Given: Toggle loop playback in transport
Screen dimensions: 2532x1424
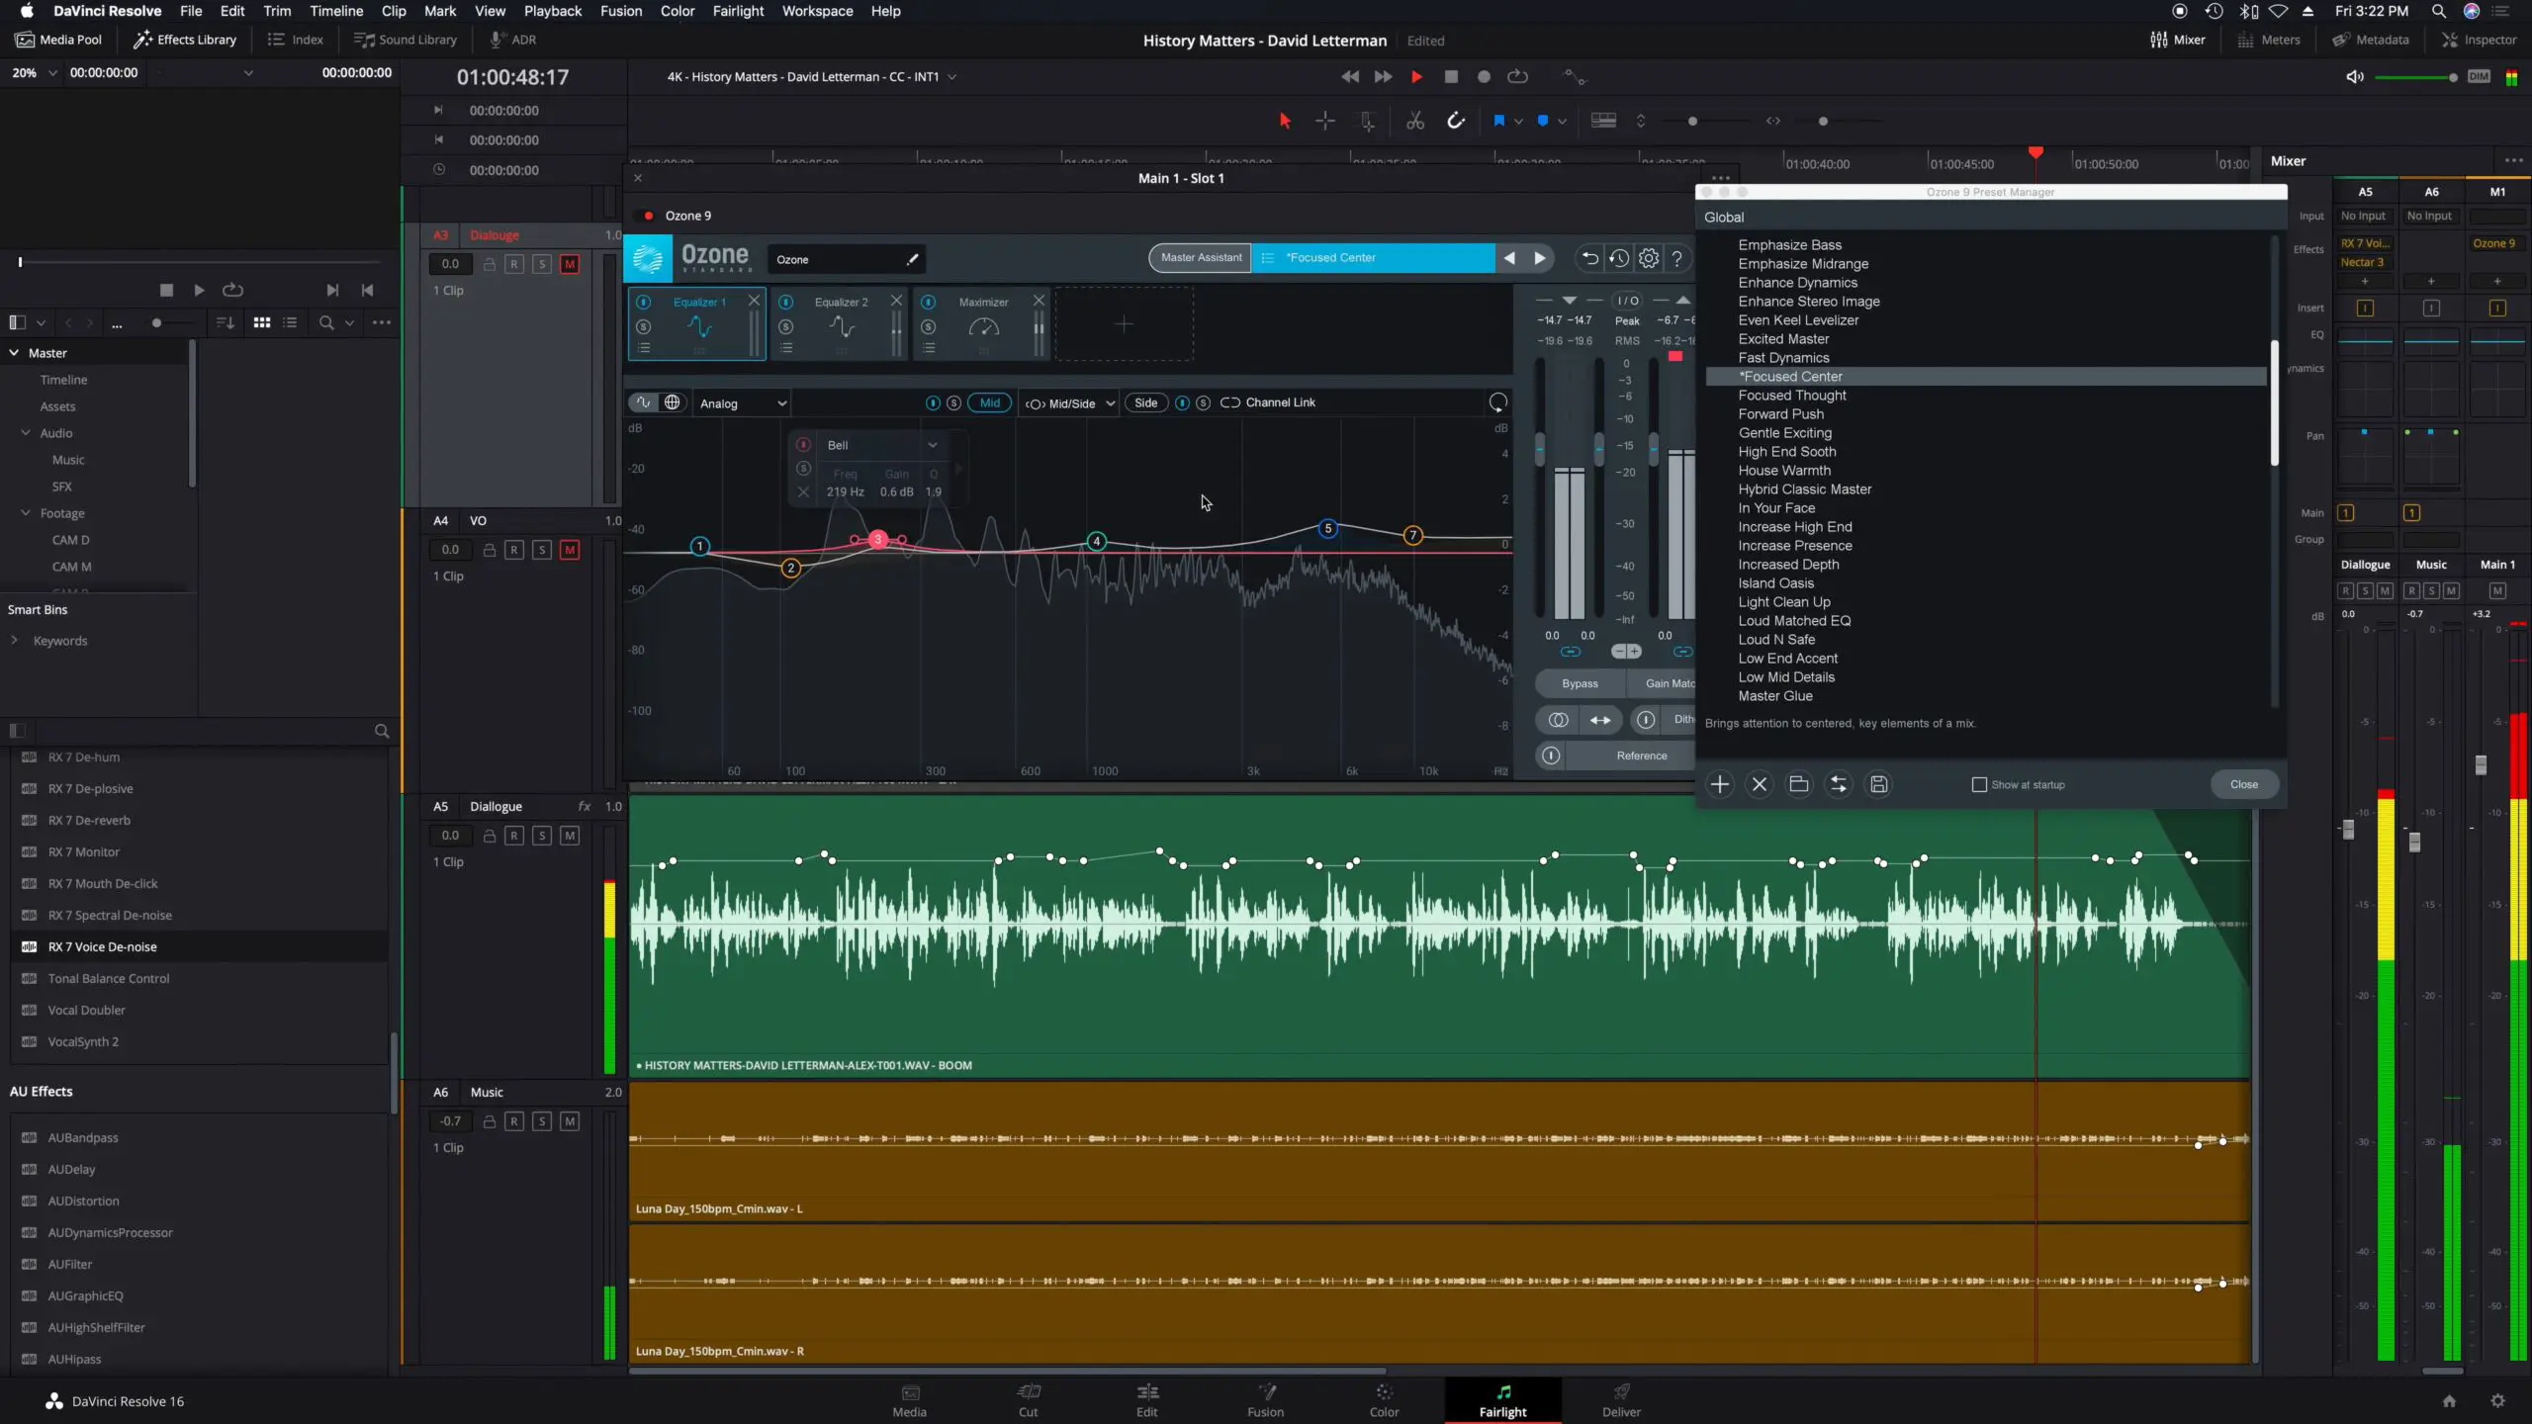Looking at the screenshot, I should (1517, 77).
